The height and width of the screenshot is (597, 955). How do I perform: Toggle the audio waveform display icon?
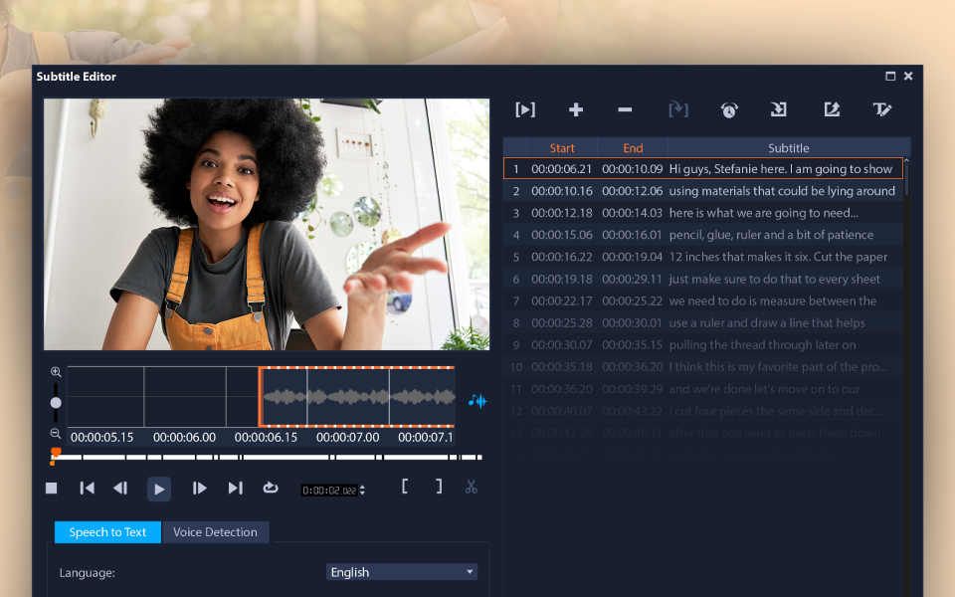pyautogui.click(x=476, y=401)
